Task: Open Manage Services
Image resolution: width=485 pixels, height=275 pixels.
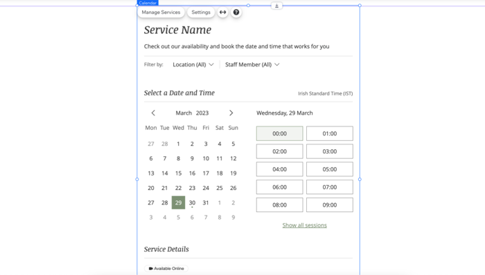Action: pos(161,12)
